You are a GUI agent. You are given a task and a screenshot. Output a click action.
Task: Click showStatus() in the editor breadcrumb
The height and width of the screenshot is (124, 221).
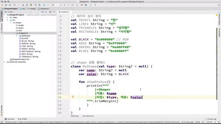[88, 116]
